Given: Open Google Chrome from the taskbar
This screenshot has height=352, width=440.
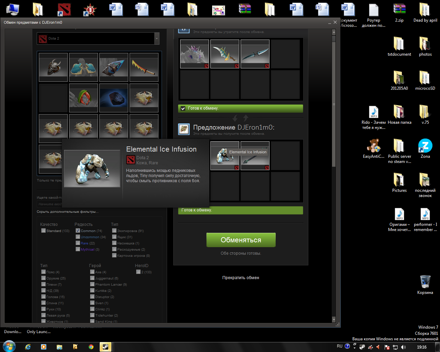Looking at the screenshot, I should (x=91, y=347).
